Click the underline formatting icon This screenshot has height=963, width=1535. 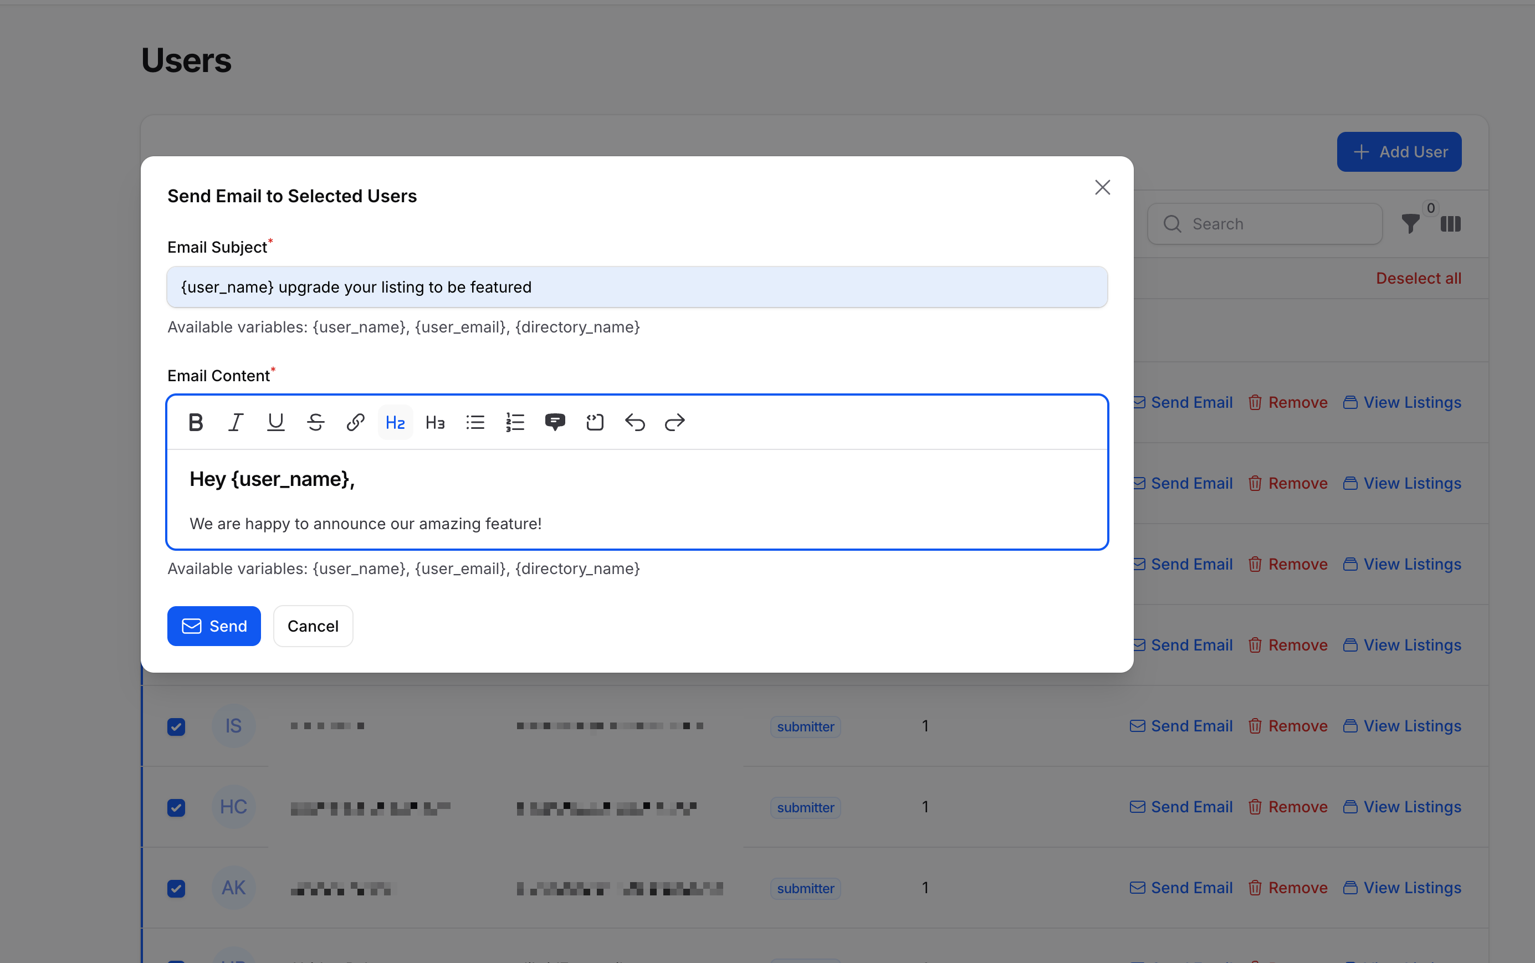(x=275, y=422)
